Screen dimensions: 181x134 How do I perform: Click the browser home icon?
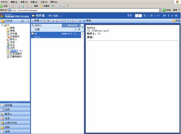pyautogui.click(x=28, y=6)
